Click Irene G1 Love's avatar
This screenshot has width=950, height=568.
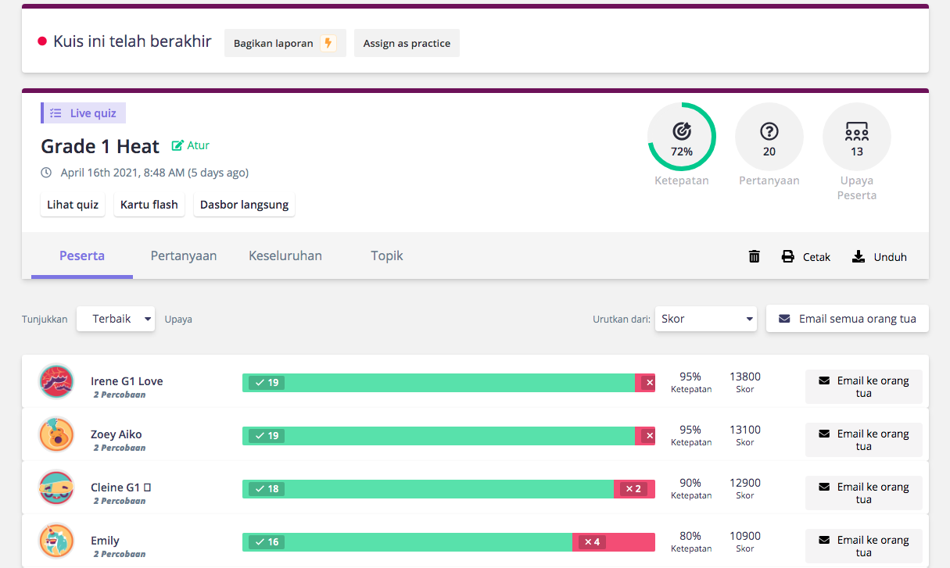click(56, 381)
